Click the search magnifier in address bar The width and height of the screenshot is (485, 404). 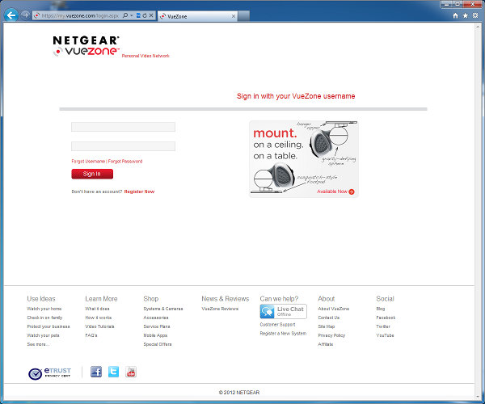point(125,15)
